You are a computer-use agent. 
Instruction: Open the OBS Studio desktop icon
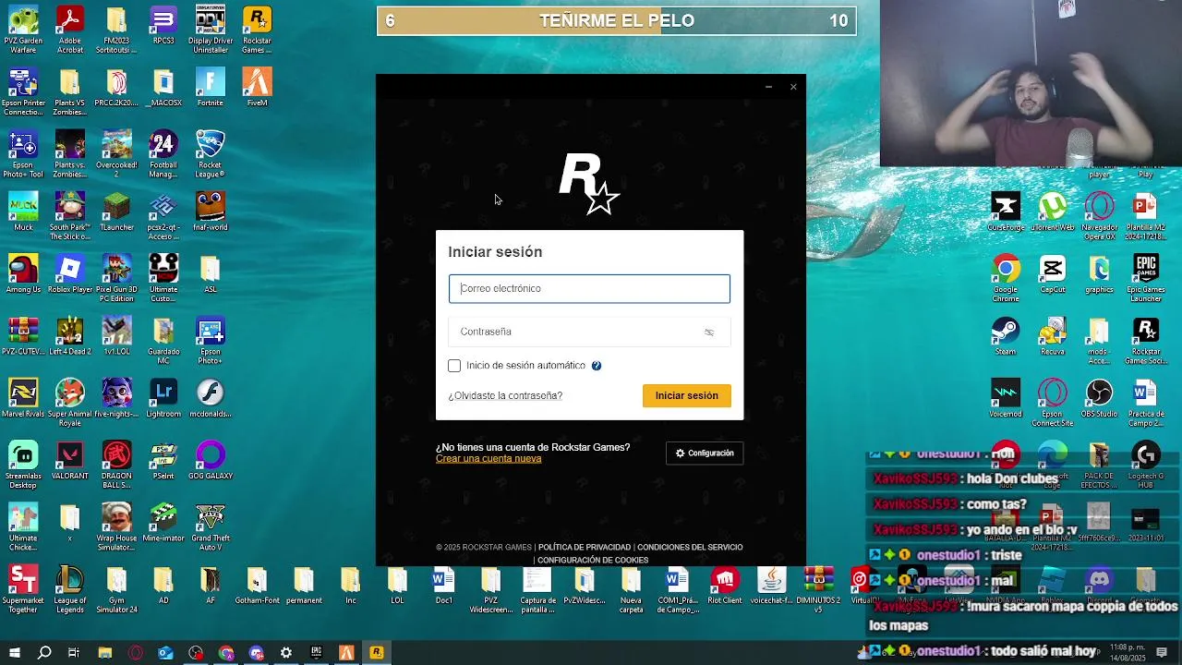(1099, 398)
